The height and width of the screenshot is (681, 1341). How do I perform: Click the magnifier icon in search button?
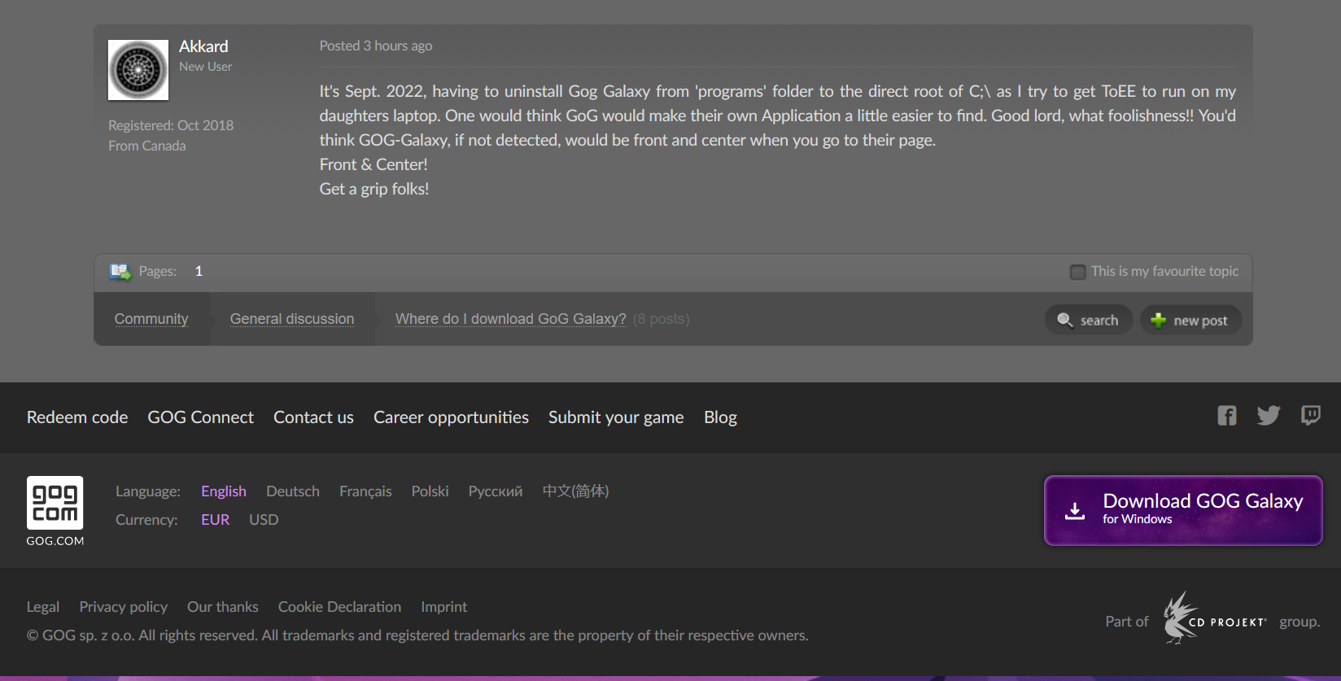pyautogui.click(x=1065, y=320)
